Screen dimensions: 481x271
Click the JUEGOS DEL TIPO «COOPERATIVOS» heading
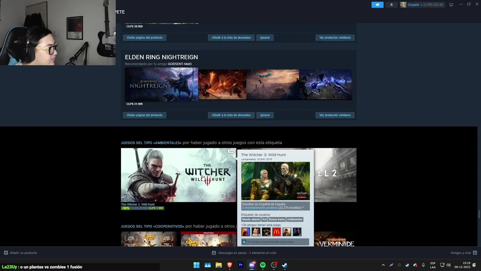153,226
